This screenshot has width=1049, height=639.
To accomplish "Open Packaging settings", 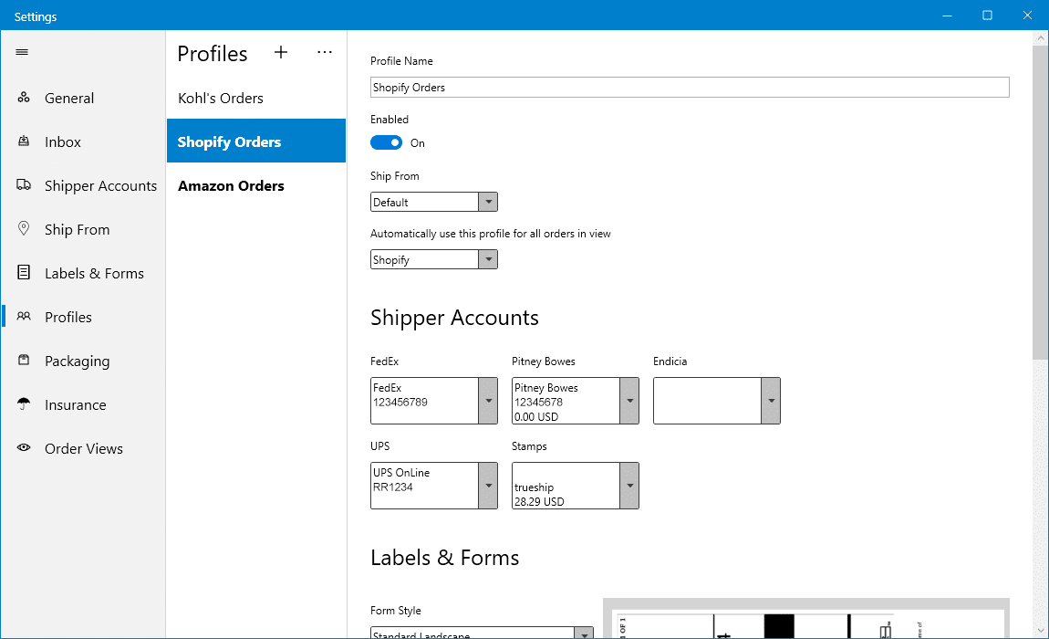I will [83, 361].
